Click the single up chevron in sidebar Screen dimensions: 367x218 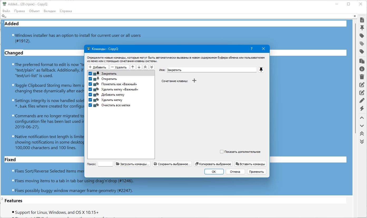coord(362,118)
